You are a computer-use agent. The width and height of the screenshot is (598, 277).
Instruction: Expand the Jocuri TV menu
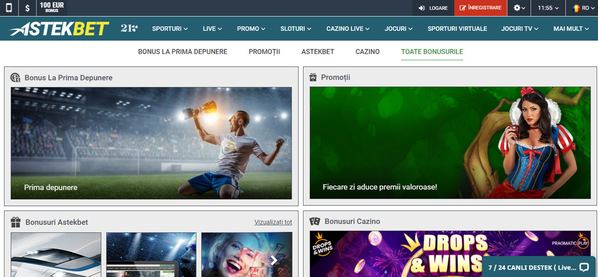click(x=520, y=29)
